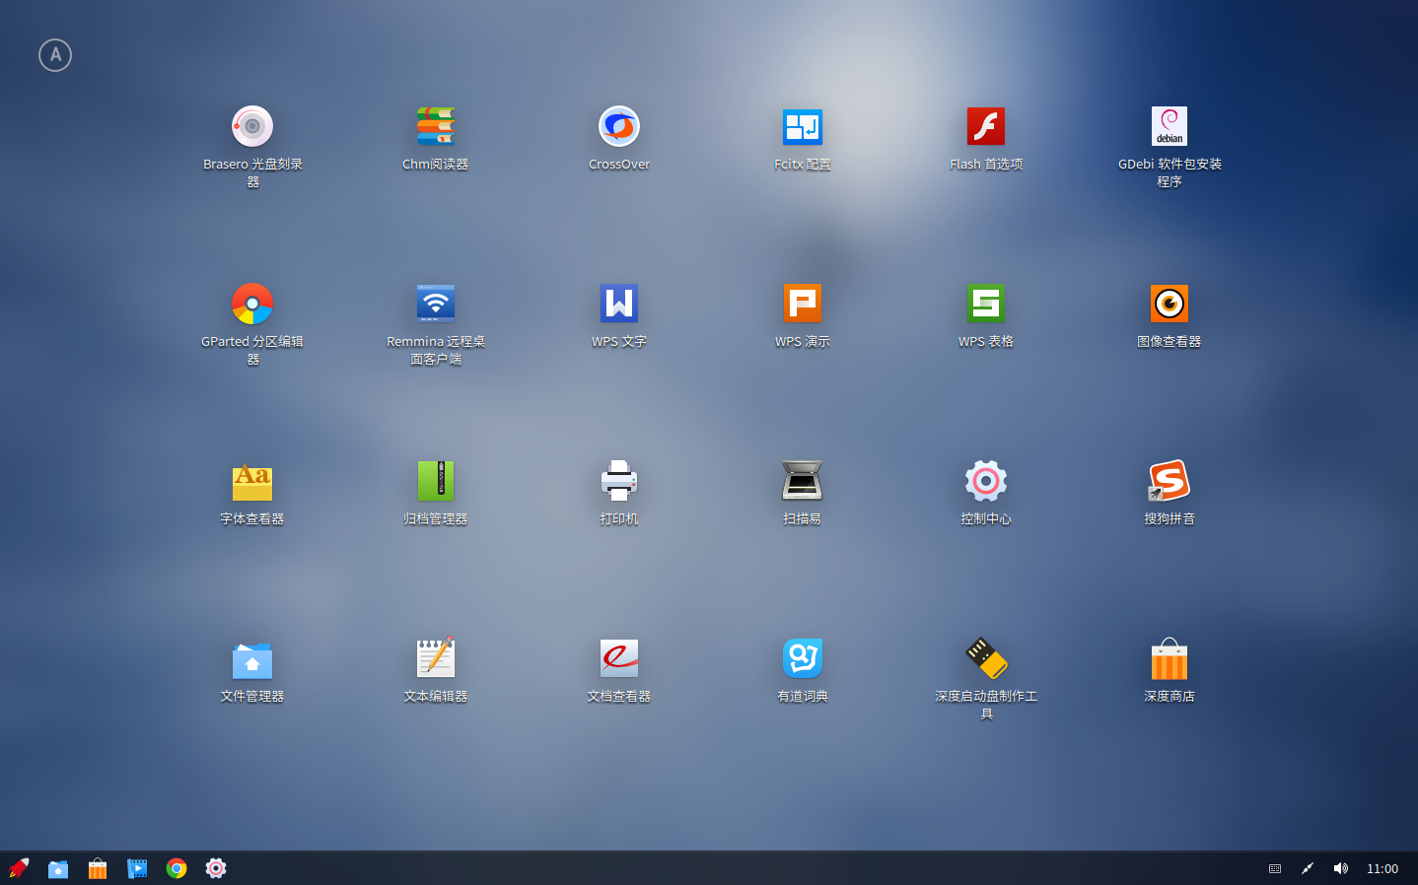Launch WPS Presentation (WPS 演示)
The width and height of the screenshot is (1418, 885).
coord(802,305)
